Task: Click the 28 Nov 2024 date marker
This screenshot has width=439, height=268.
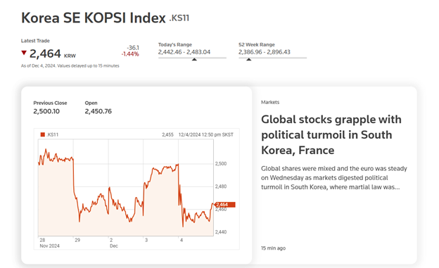Action: 49,243
